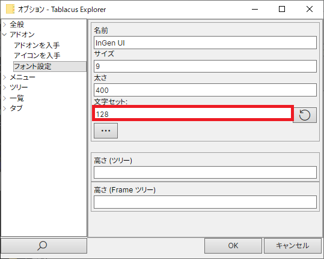Click the 名前 field containing InGen UI
The image size is (324, 259).
(205, 43)
